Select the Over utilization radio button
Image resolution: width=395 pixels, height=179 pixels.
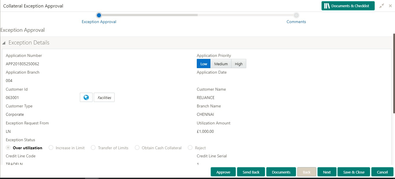(x=8, y=148)
